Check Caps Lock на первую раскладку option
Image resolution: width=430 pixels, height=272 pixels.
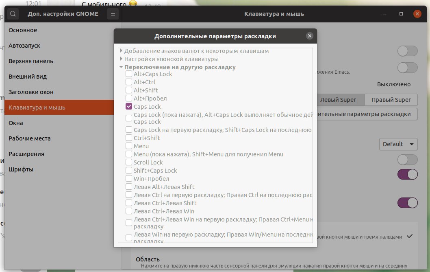(128, 129)
